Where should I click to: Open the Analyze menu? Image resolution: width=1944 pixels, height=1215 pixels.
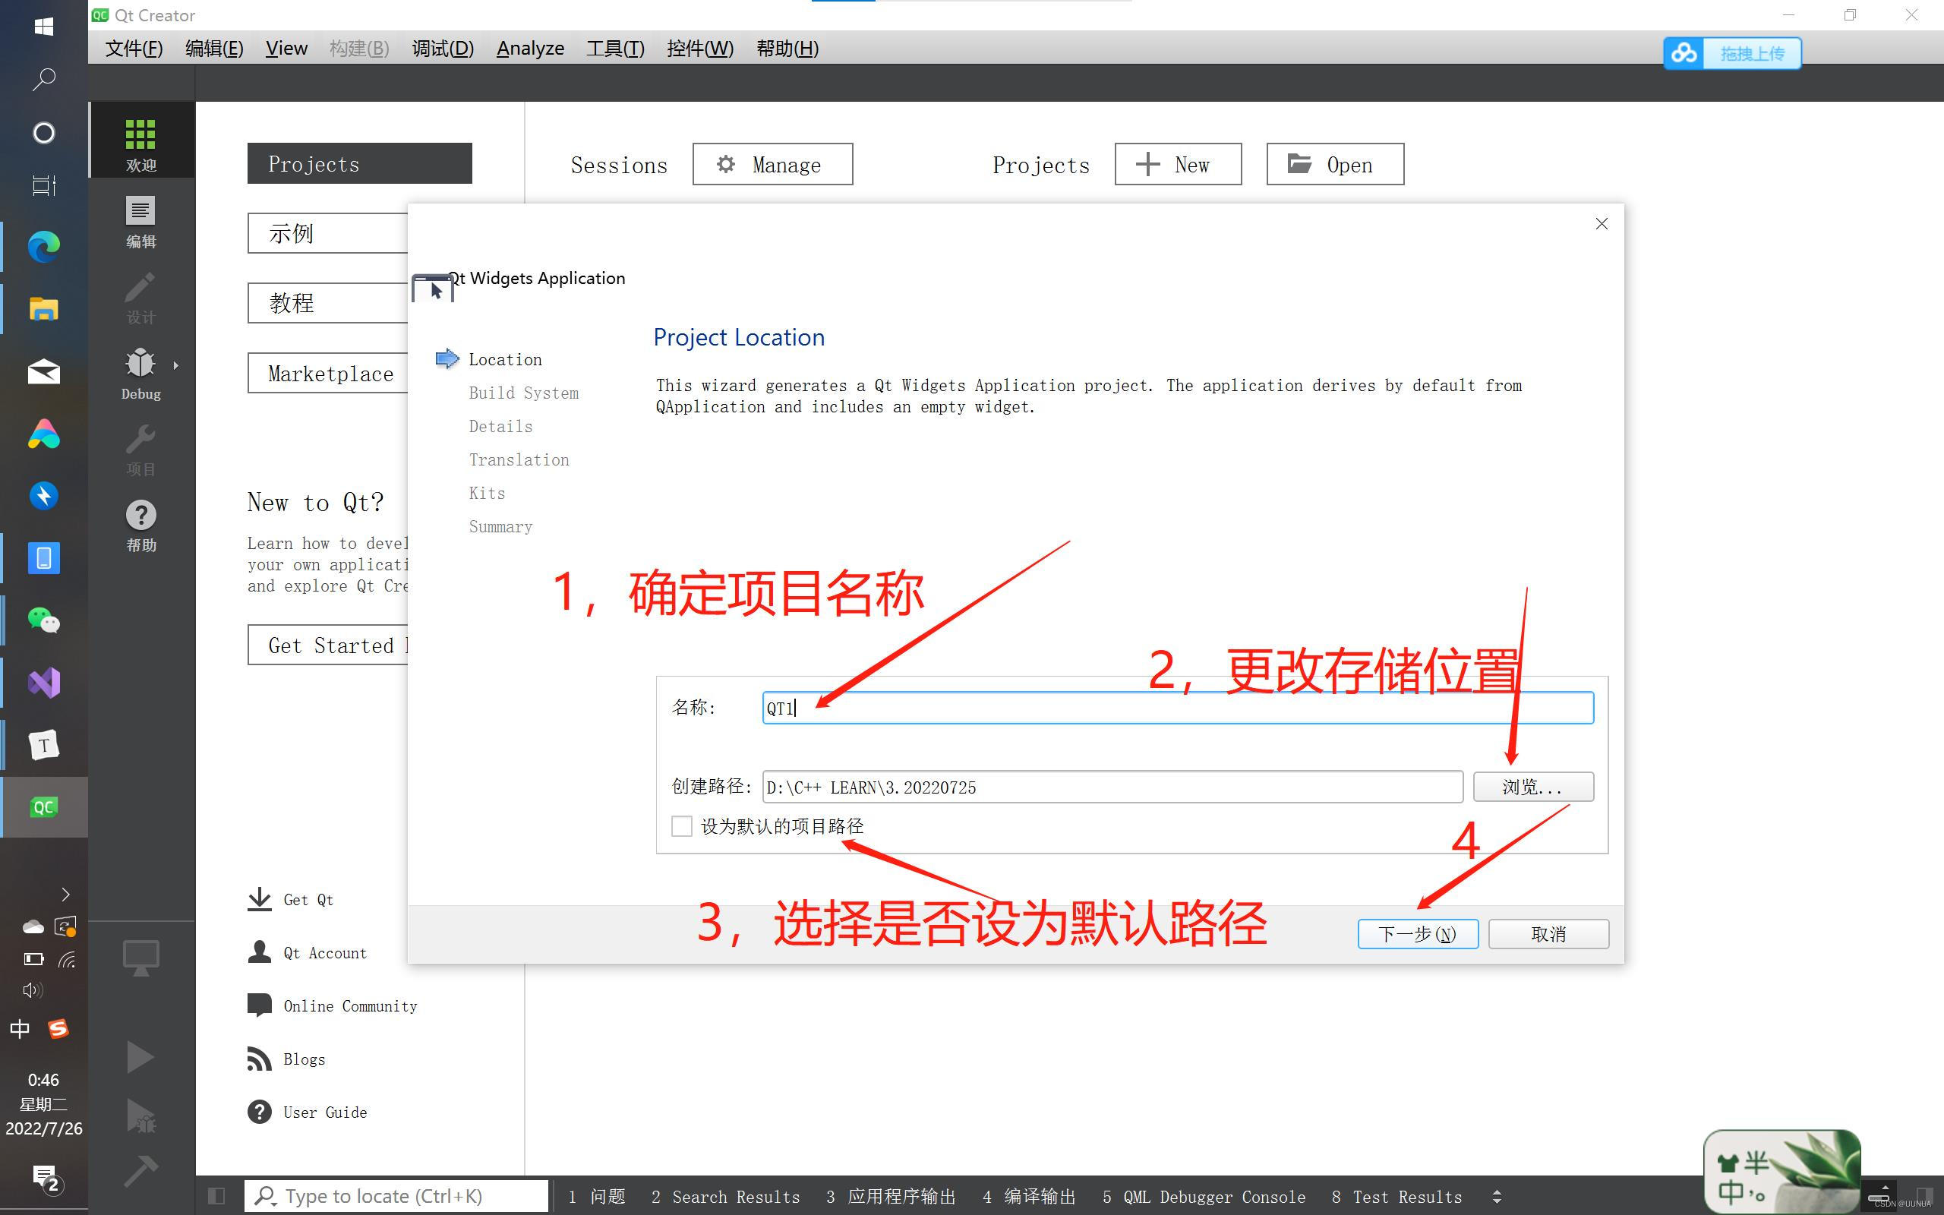coord(530,48)
